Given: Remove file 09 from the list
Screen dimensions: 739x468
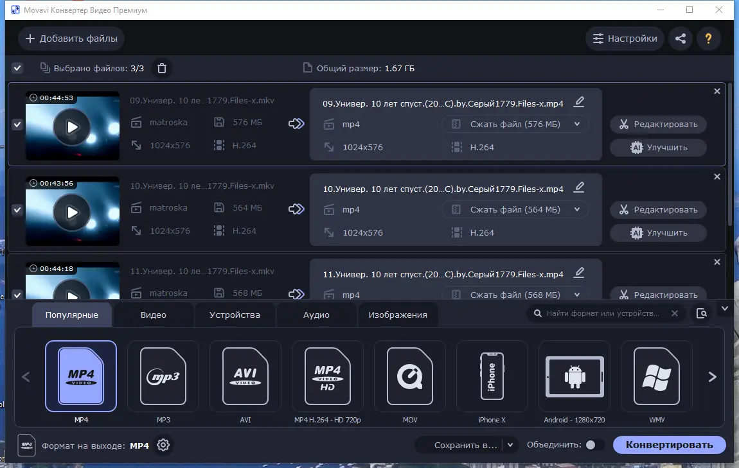Looking at the screenshot, I should click(717, 91).
